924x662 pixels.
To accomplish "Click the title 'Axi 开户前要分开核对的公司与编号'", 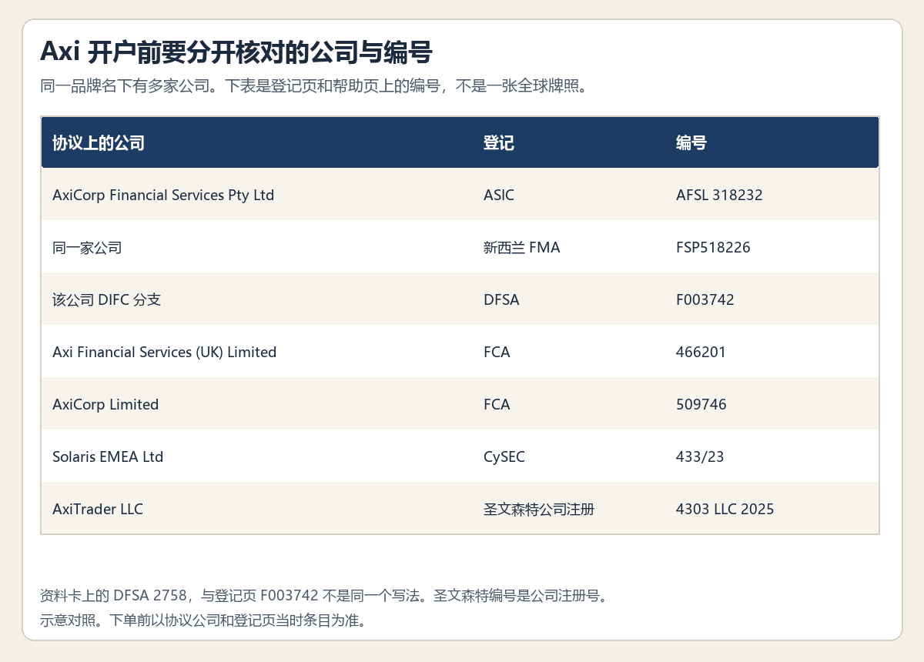I will pos(236,52).
